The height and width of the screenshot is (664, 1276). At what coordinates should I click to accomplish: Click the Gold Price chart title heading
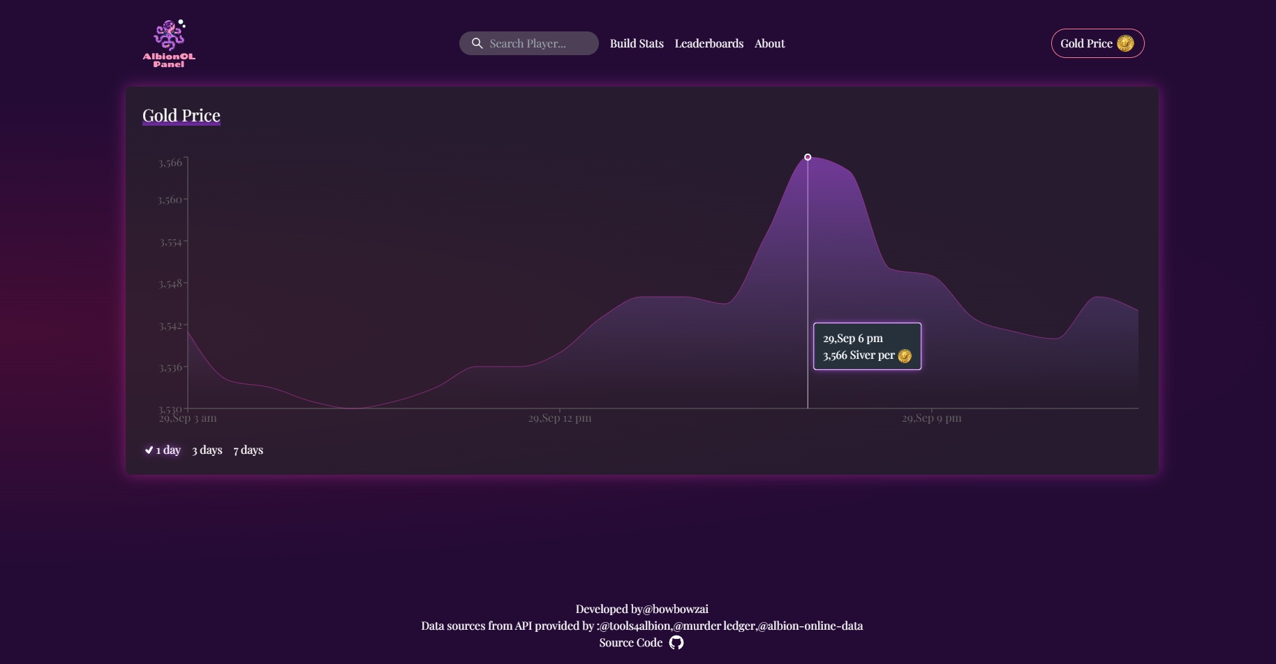(181, 115)
